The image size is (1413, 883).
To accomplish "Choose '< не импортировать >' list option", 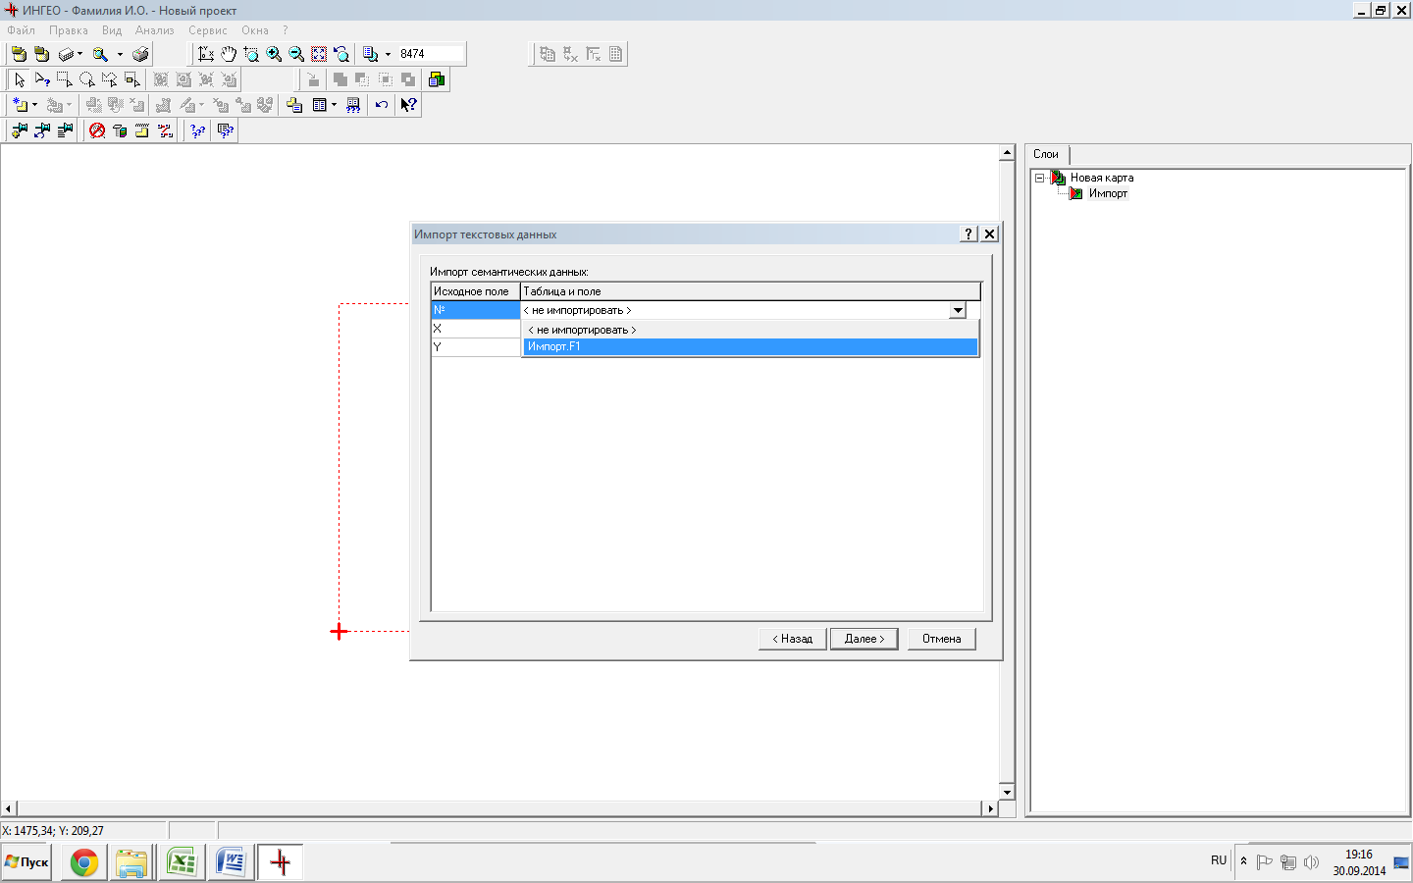I will (x=750, y=330).
